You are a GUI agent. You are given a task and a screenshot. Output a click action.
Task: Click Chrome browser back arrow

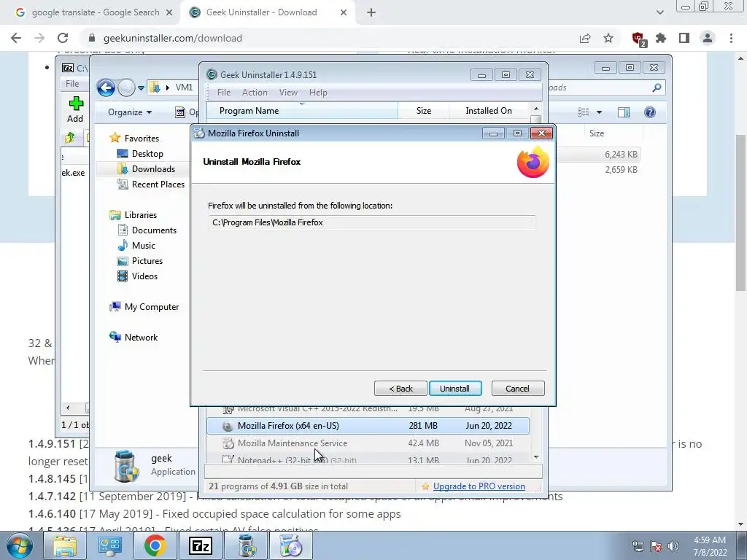16,38
